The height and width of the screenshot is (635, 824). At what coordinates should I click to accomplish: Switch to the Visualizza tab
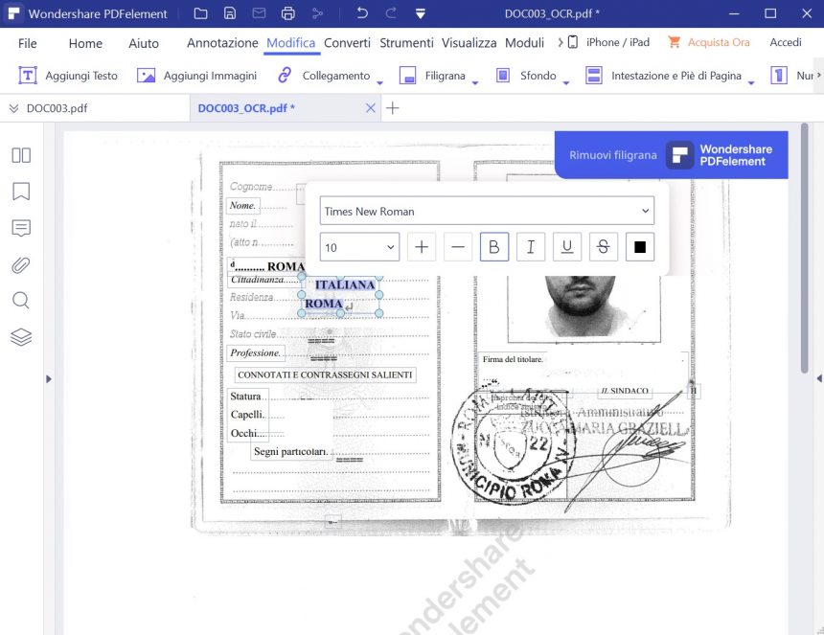tap(469, 43)
